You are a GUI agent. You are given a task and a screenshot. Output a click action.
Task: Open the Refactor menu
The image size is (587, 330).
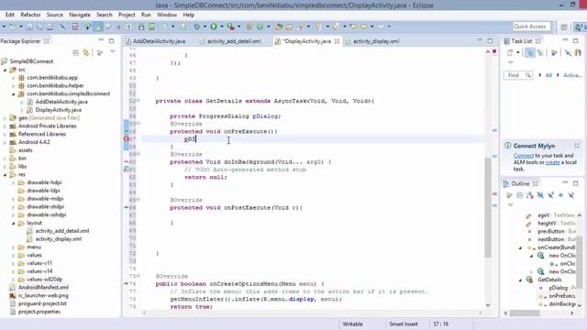pyautogui.click(x=30, y=15)
